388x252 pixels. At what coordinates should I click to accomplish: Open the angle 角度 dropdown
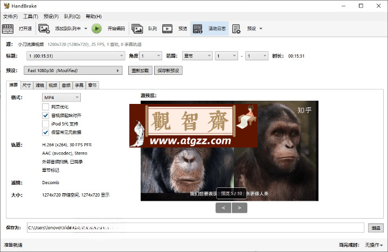click(150, 56)
